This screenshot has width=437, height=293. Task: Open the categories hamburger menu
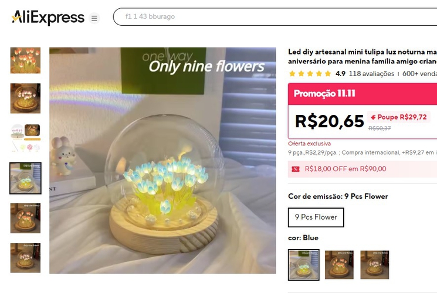pos(94,18)
